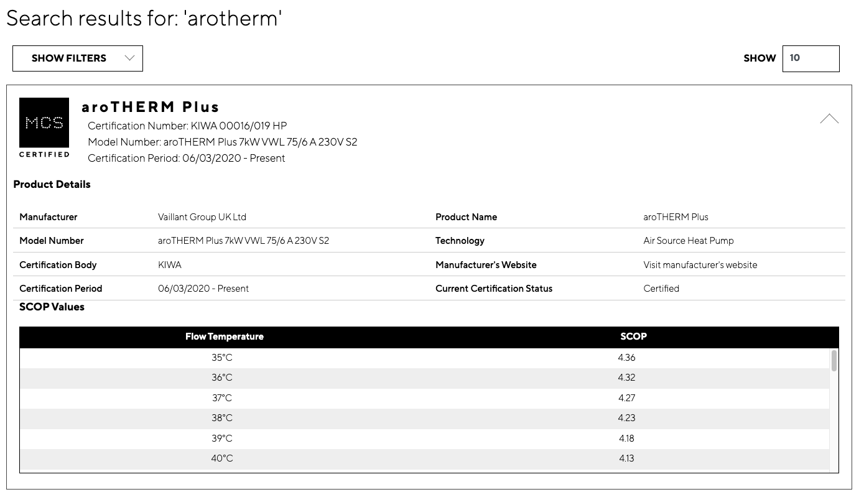The image size is (864, 497).
Task: Click the MCS Certified logo
Action: click(44, 128)
